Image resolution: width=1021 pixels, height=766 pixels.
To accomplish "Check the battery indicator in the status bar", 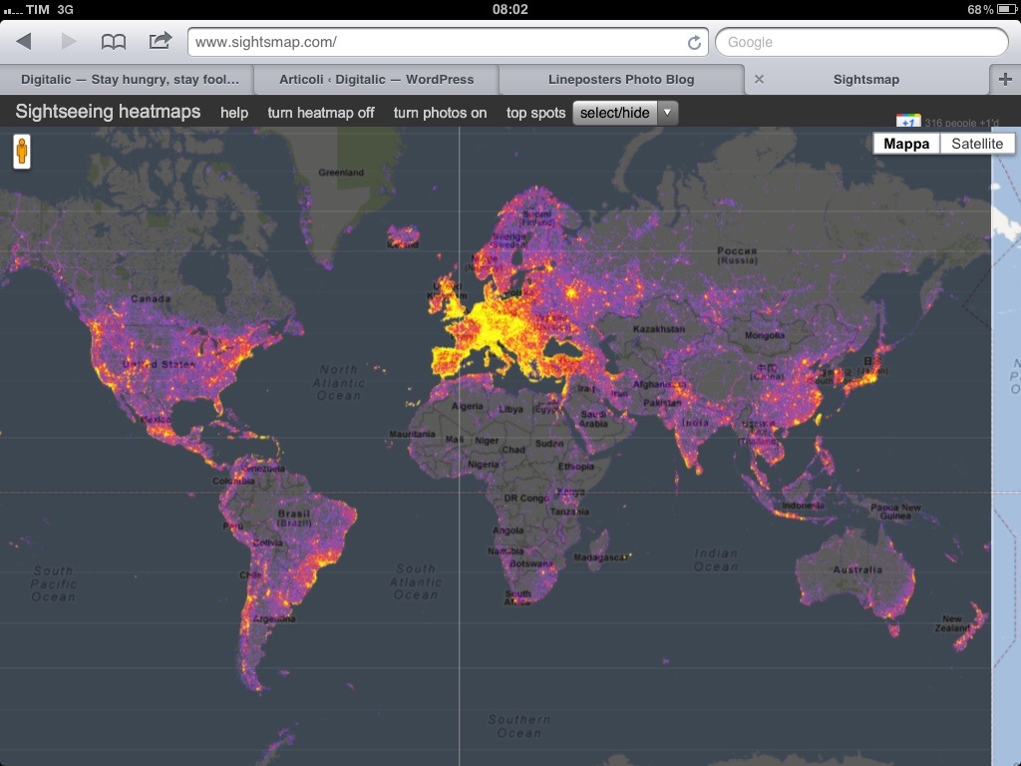I will click(x=1005, y=9).
